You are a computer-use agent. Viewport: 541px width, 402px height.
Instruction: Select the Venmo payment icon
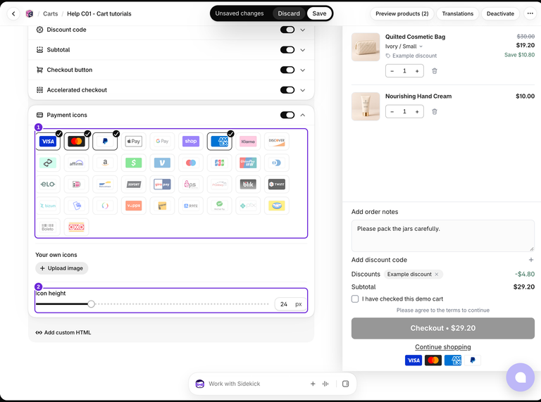tap(162, 163)
